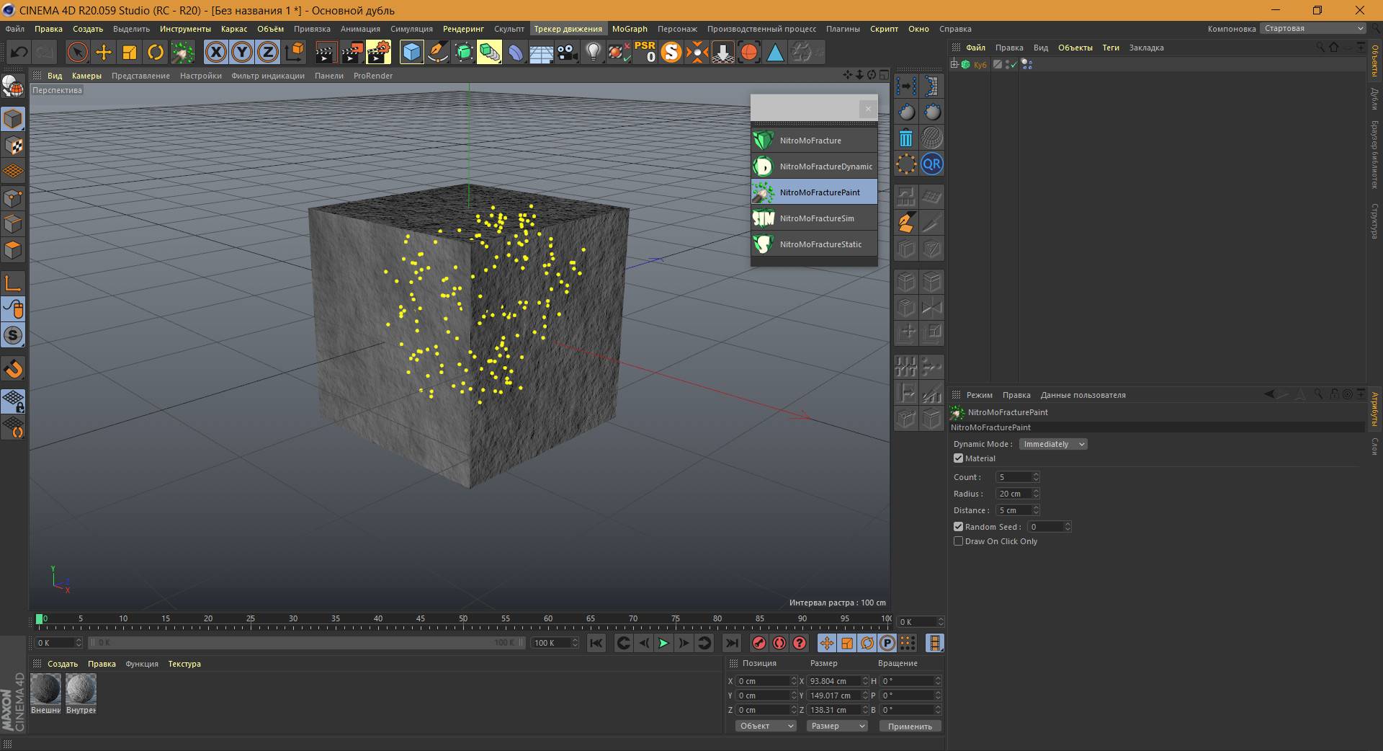Switch to the Атрибуты side tab

coord(1375,409)
